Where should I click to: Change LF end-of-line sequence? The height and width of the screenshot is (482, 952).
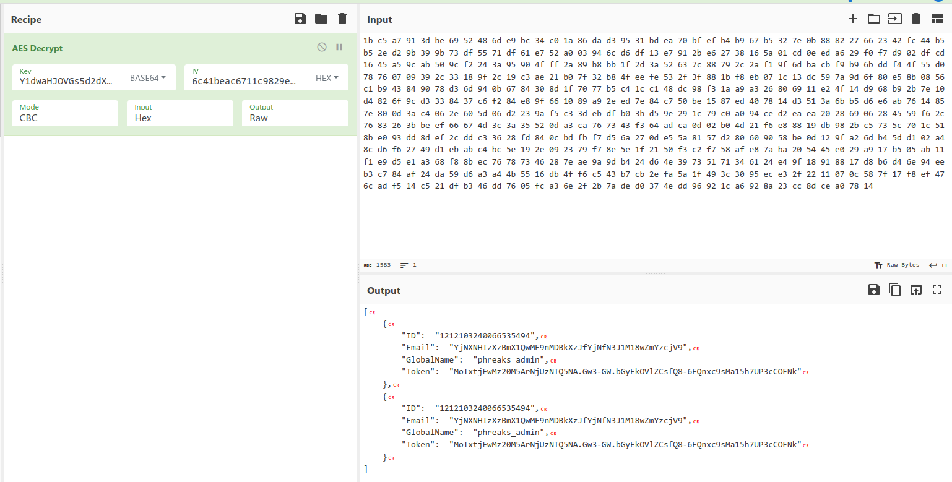coord(938,265)
